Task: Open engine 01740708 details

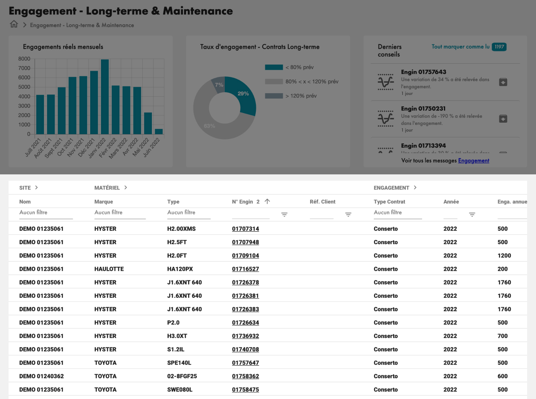Action: click(245, 349)
